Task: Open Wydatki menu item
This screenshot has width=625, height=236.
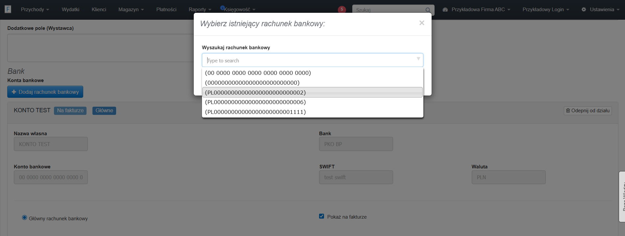Action: (70, 10)
